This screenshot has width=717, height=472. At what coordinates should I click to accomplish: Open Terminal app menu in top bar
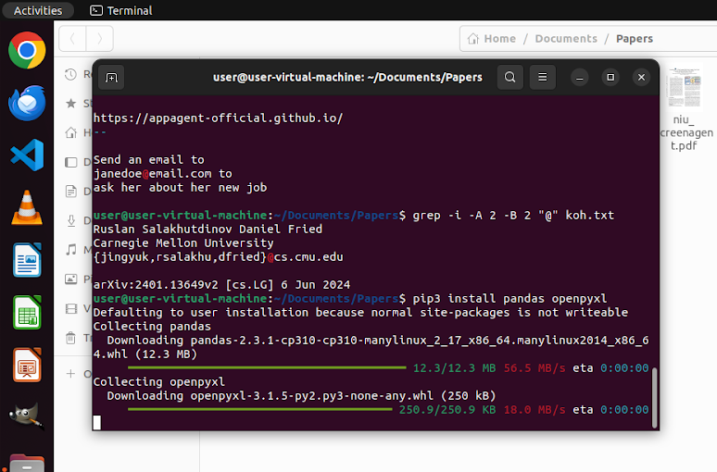[121, 10]
